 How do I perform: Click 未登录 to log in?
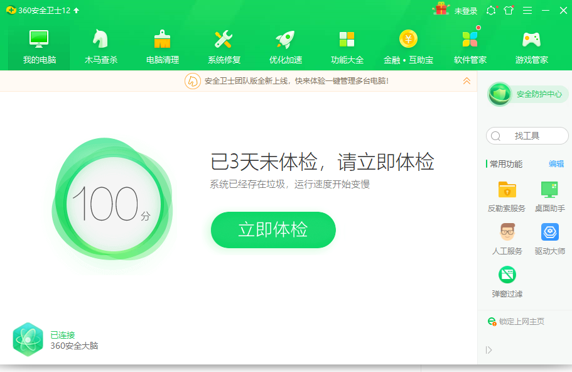[x=466, y=11]
